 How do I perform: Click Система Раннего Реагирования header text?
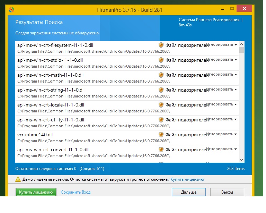click(209, 20)
